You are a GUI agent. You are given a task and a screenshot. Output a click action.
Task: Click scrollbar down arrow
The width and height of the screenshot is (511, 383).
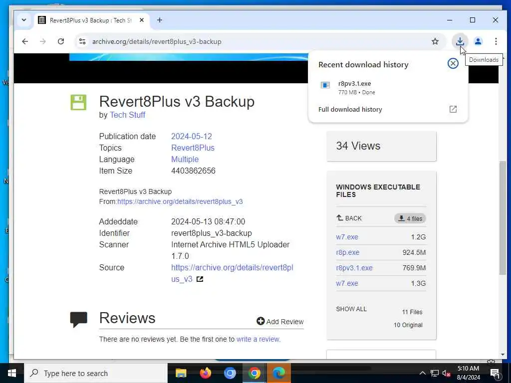(x=503, y=355)
